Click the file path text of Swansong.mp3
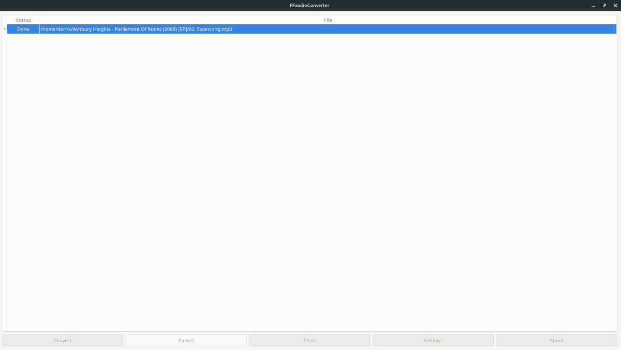 point(137,29)
